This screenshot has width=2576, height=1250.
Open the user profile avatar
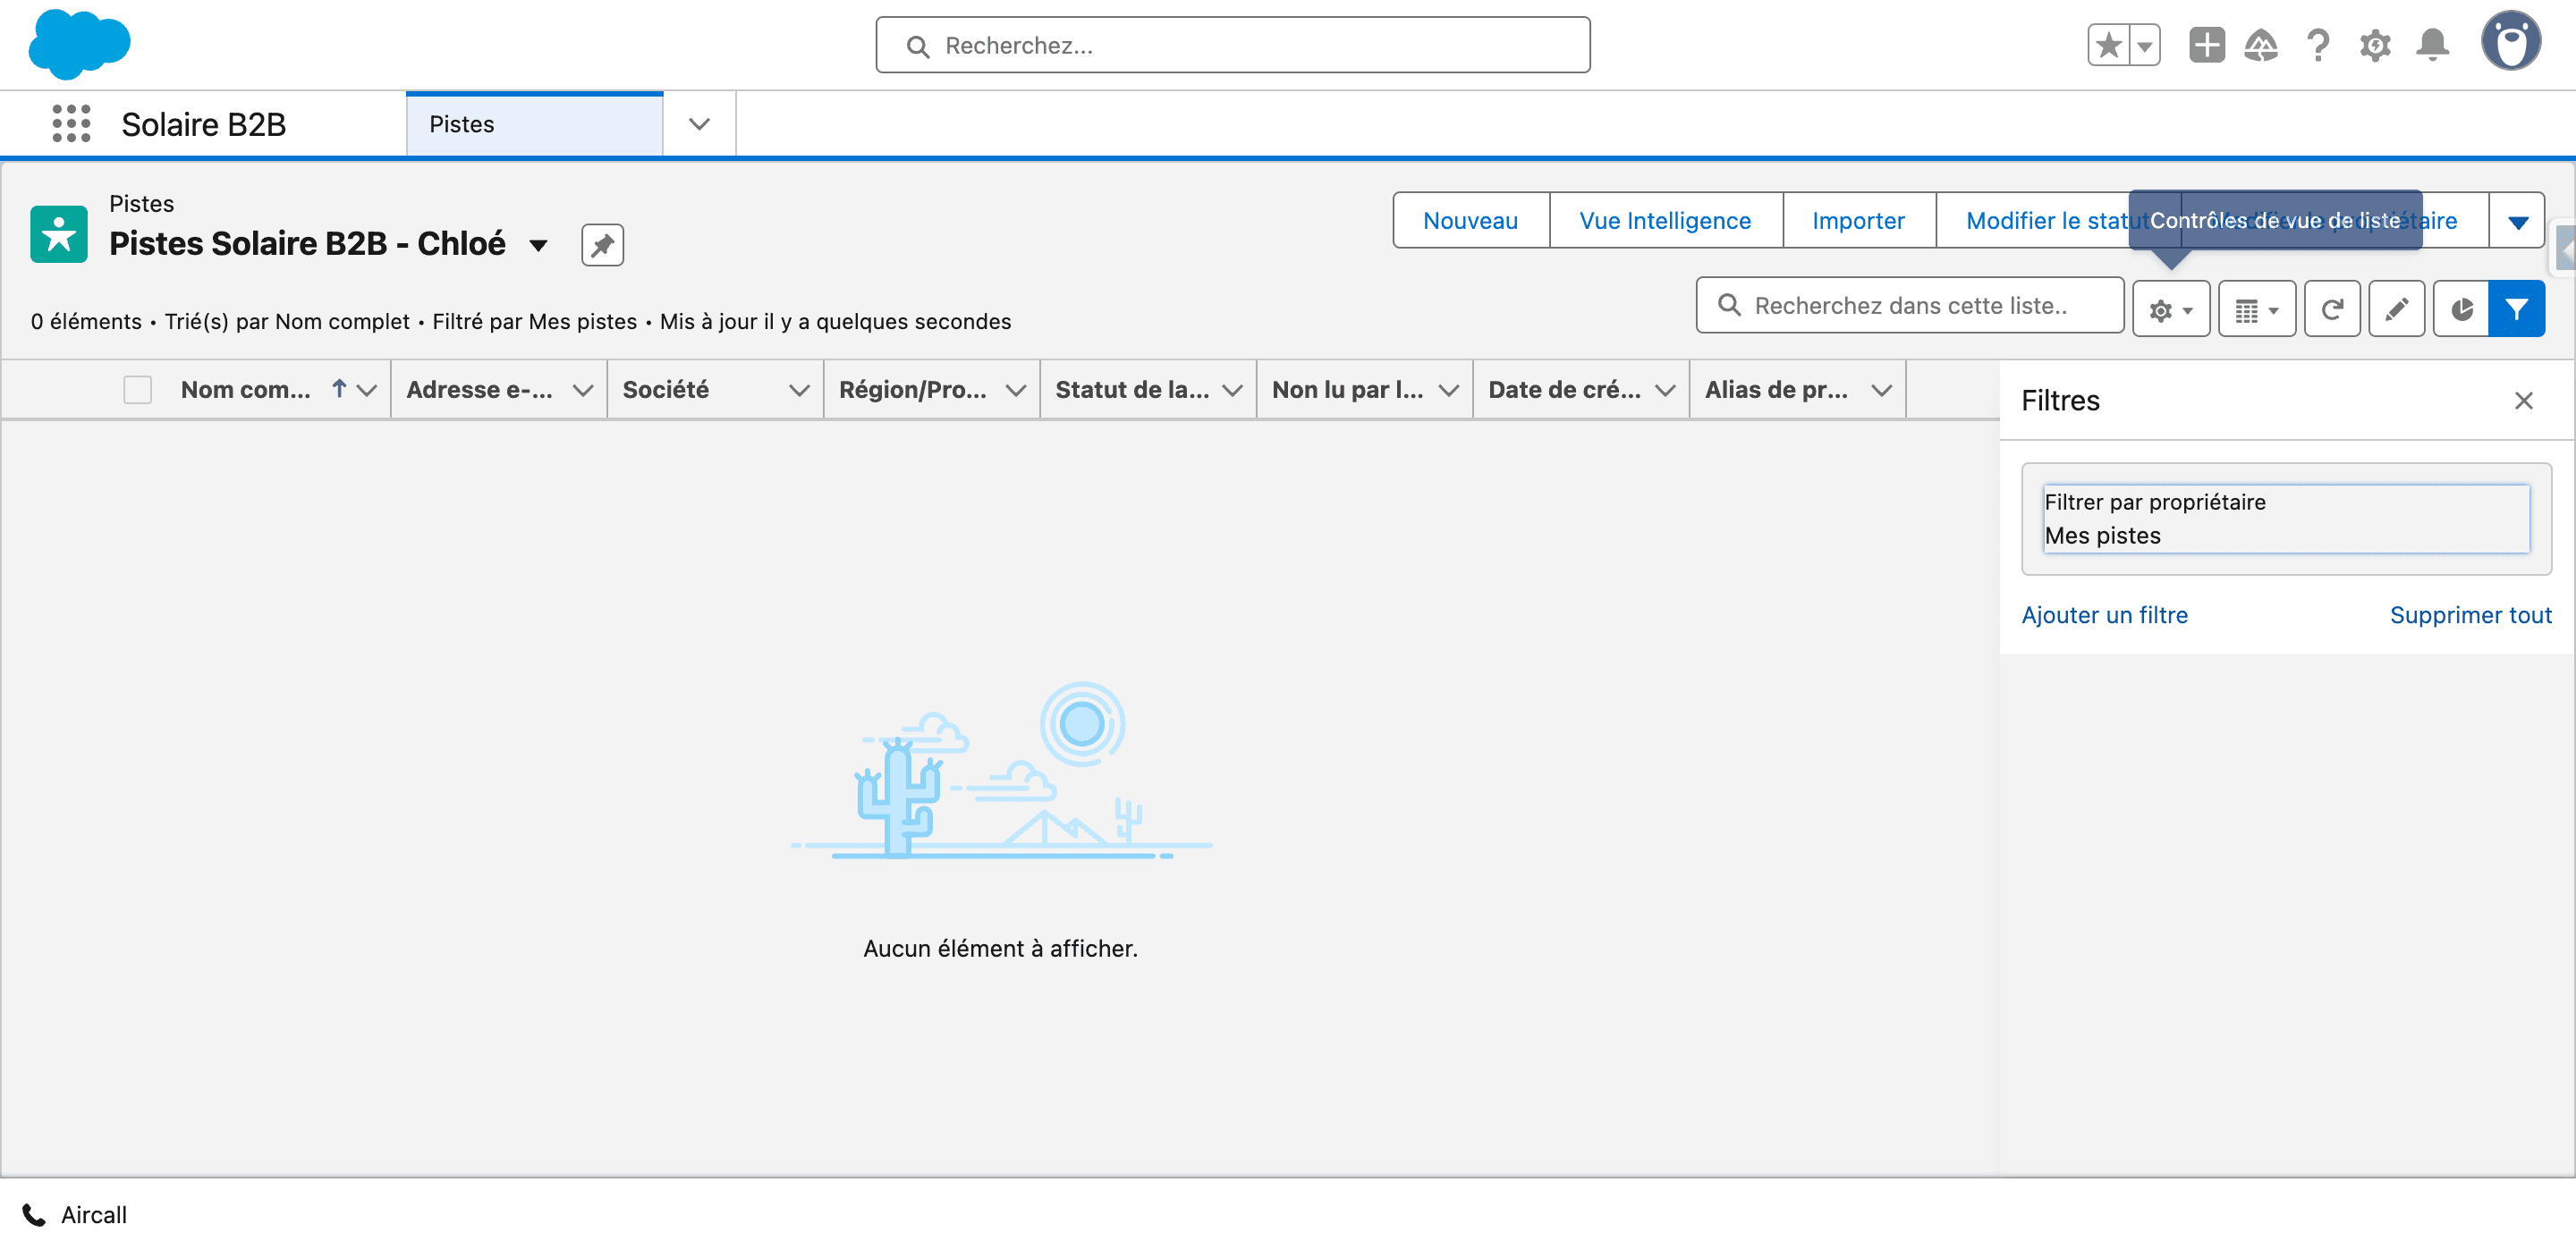click(x=2510, y=42)
